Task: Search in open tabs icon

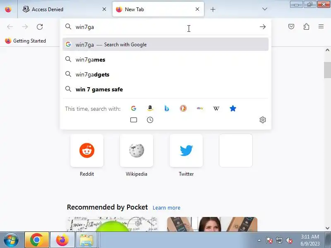Action: 133,120
